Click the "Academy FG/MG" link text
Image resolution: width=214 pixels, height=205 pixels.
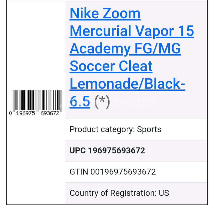click(x=125, y=49)
